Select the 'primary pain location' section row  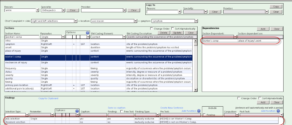tap(99, 85)
